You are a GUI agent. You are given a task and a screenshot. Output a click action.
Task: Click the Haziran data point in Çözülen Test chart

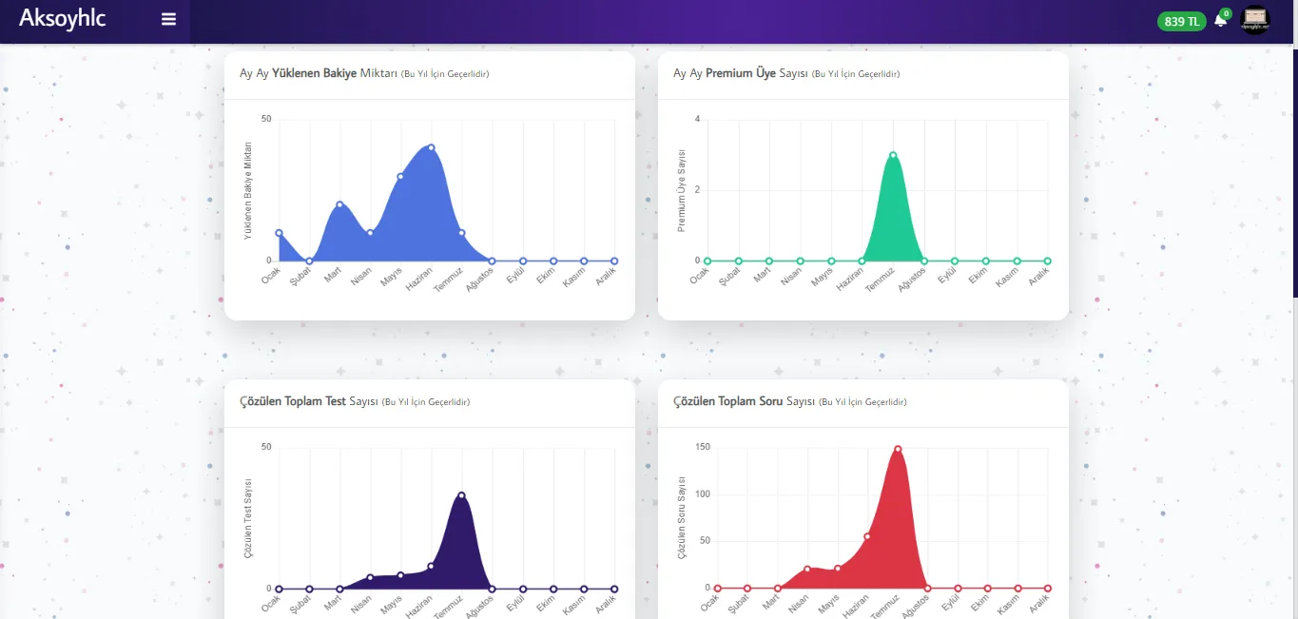pos(431,566)
